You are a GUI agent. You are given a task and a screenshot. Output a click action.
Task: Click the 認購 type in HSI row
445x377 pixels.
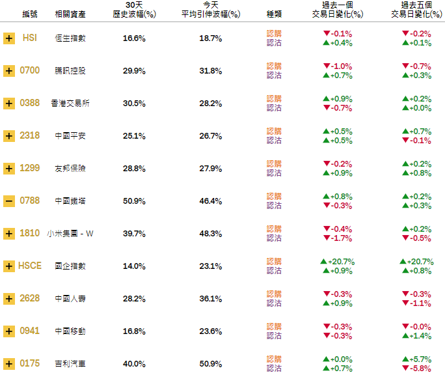click(x=274, y=34)
